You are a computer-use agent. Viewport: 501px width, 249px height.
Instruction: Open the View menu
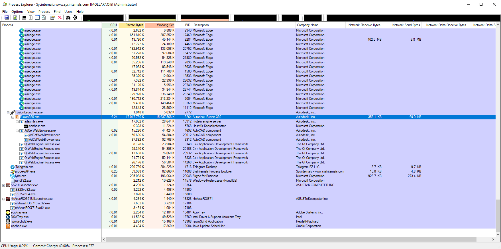31,12
